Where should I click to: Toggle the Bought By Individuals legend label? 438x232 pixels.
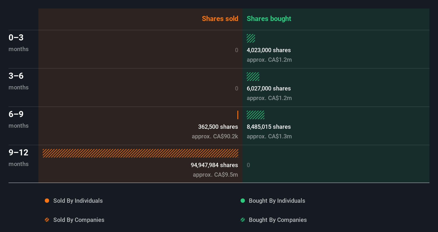coord(277,201)
